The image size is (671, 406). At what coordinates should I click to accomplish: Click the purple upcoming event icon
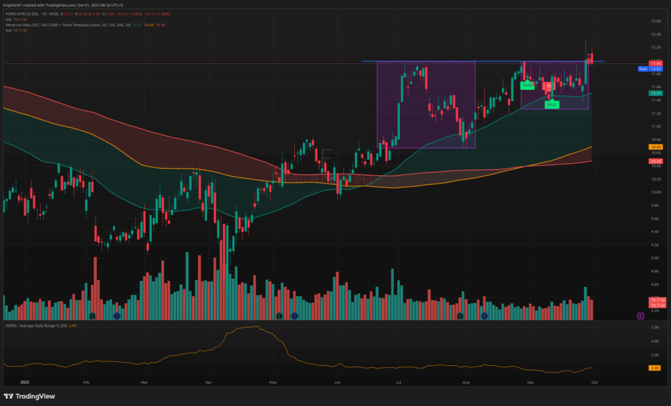[640, 316]
